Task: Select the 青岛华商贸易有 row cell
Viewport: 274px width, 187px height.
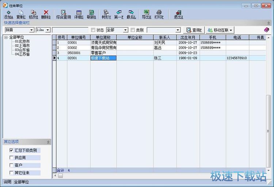Action: pyautogui.click(x=103, y=48)
